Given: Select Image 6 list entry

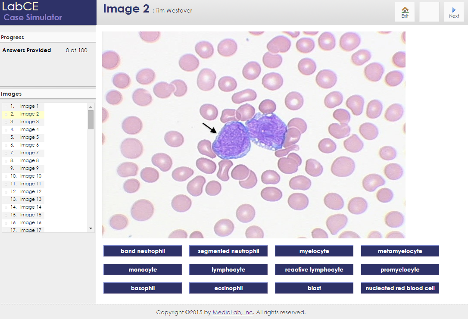Looking at the screenshot, I should (23, 145).
